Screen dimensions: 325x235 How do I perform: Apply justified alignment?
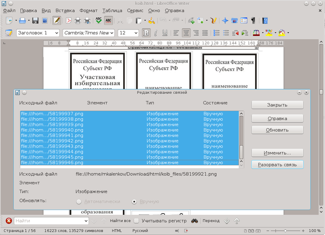tap(205, 33)
